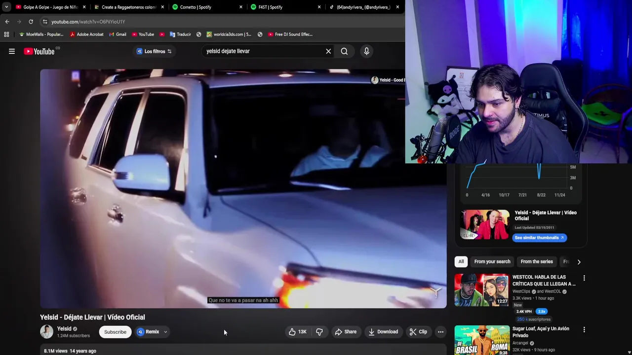Download the video
The image size is (632, 355).
(x=383, y=332)
